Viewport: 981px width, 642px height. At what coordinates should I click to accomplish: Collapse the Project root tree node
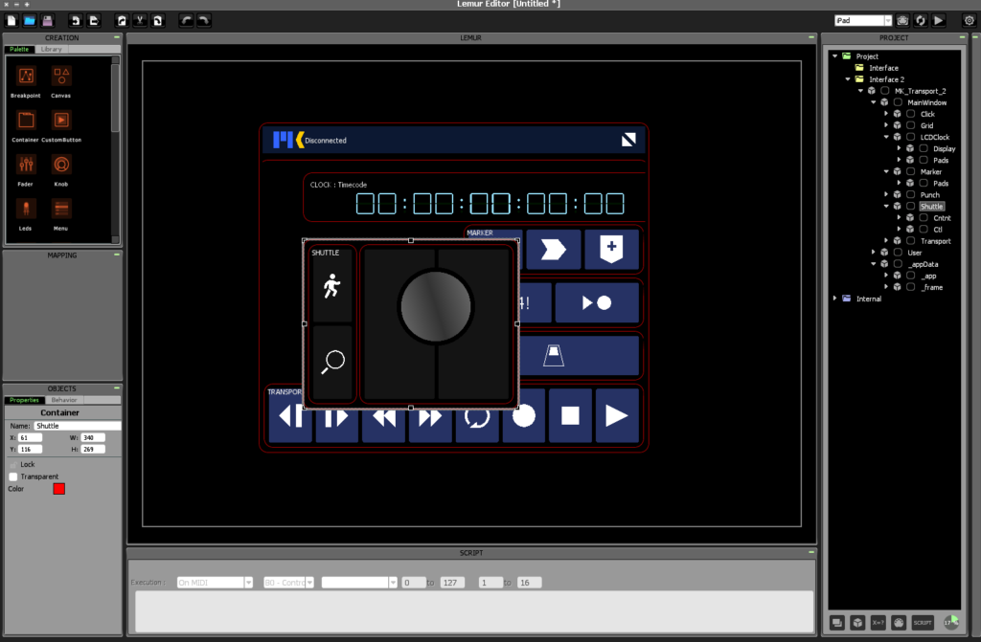click(834, 56)
